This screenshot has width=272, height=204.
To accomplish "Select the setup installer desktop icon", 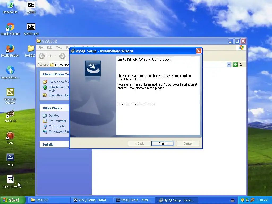I will 10,160.
